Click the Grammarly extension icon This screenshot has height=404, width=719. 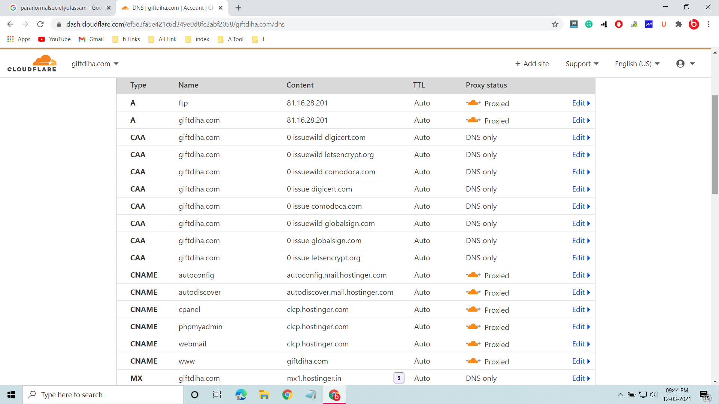pyautogui.click(x=589, y=24)
